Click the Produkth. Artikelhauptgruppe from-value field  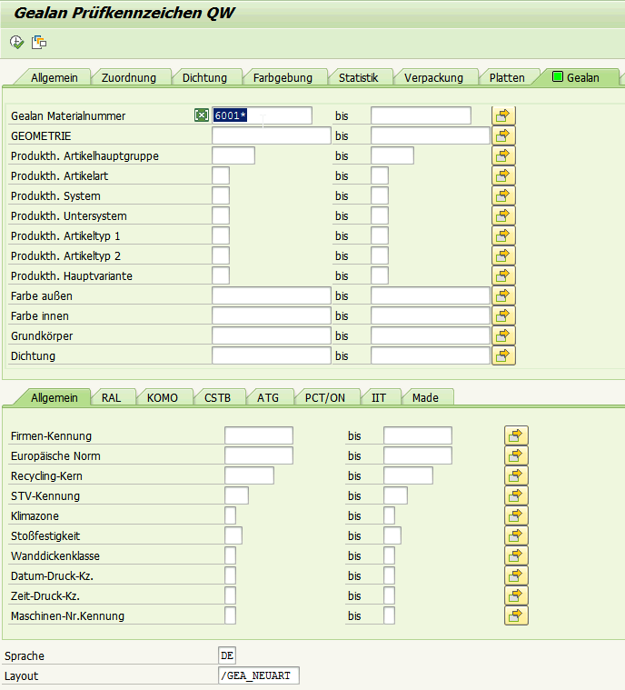pos(233,155)
